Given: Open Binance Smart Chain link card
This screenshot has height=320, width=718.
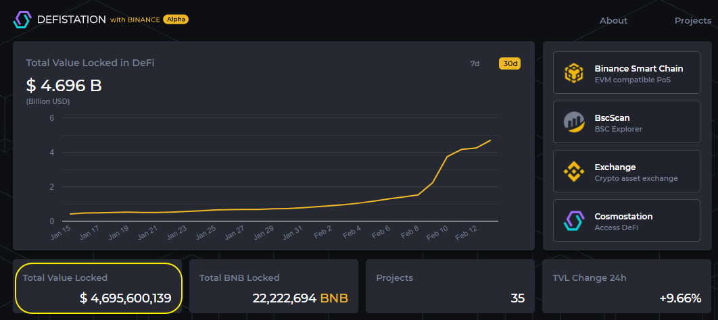Looking at the screenshot, I should [627, 72].
